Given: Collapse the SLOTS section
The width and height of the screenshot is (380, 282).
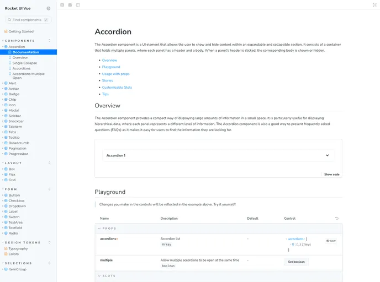Looking at the screenshot, I should (x=99, y=276).
